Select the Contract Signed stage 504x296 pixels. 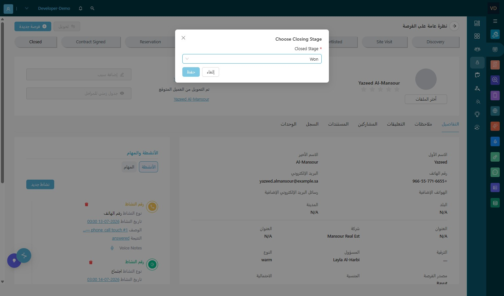91,42
